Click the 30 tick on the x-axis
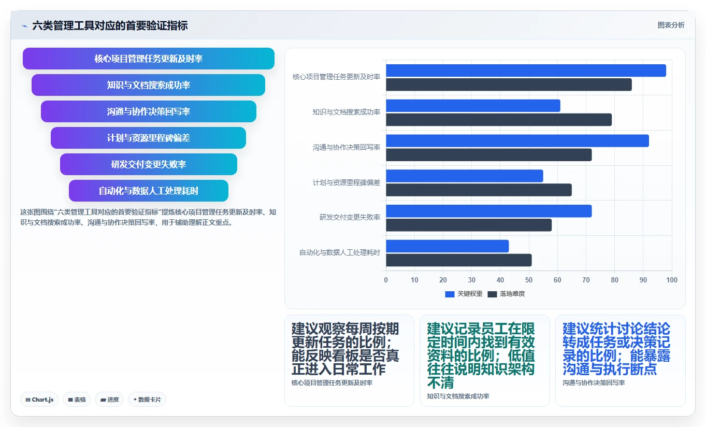The width and height of the screenshot is (706, 427). point(472,280)
